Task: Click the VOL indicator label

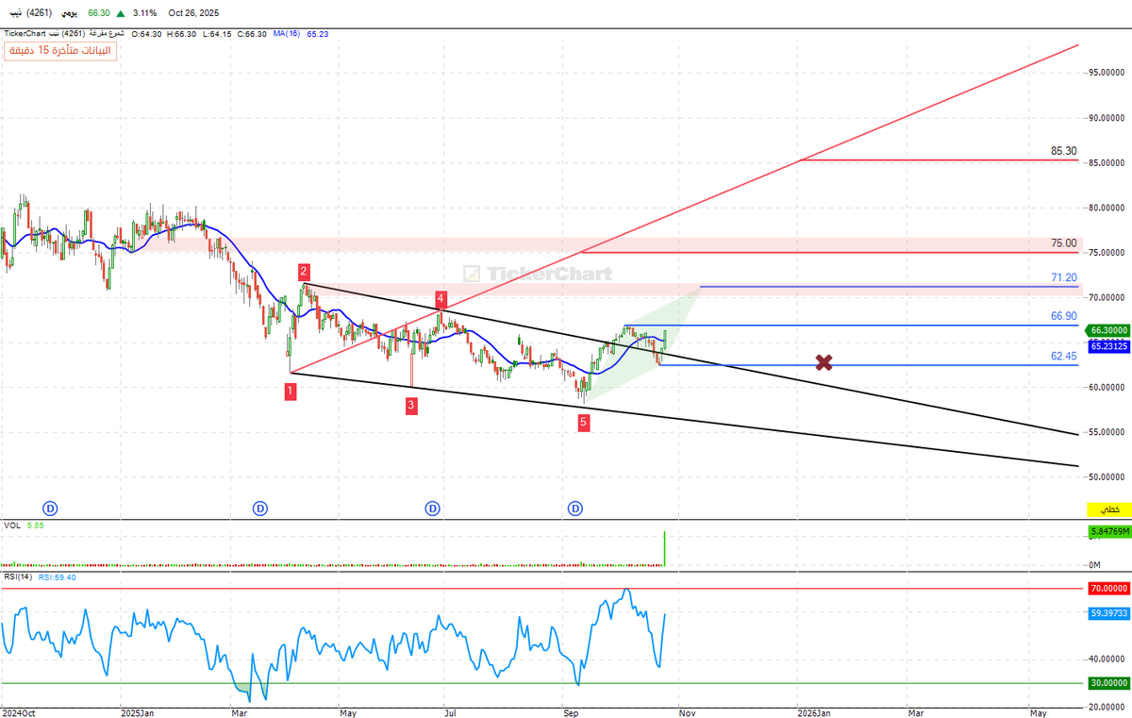Action: click(x=12, y=525)
